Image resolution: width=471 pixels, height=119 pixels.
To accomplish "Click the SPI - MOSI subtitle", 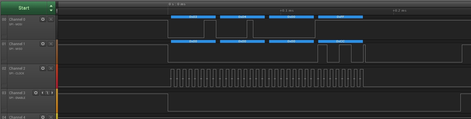I will click(x=16, y=24).
